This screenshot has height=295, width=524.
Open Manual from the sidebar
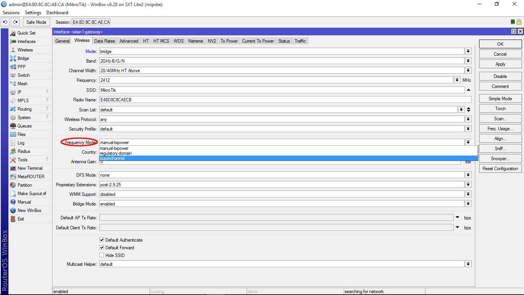click(x=24, y=202)
